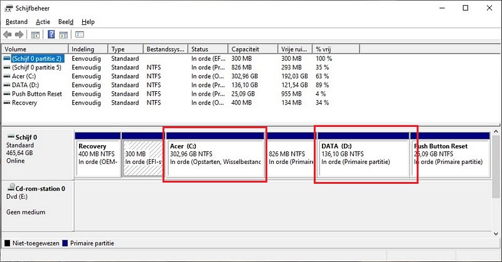The height and width of the screenshot is (262, 502).
Task: Click the black Niet-toegewezen legend swatch
Action: [7, 243]
